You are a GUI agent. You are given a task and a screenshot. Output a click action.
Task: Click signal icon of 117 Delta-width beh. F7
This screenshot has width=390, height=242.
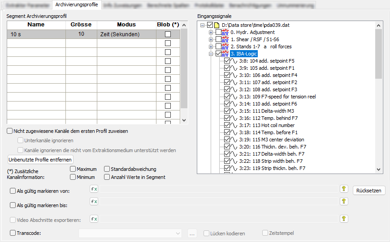234,154
